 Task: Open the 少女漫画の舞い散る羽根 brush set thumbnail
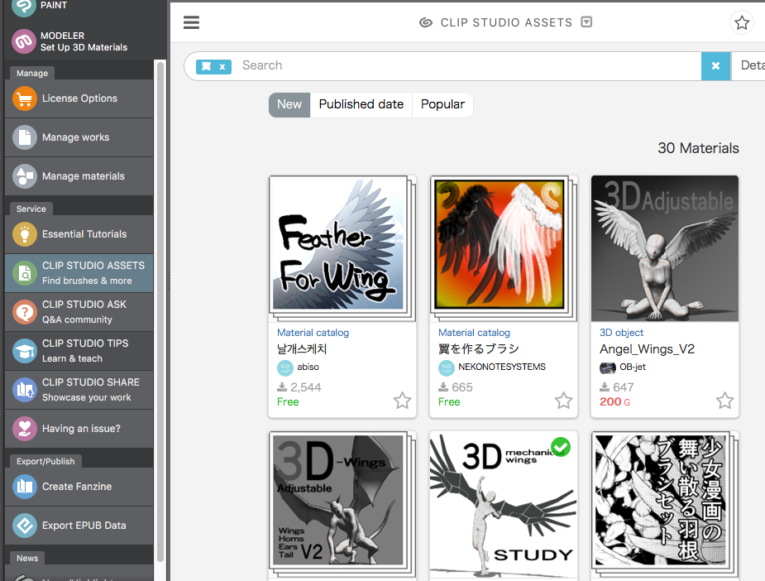(x=664, y=504)
